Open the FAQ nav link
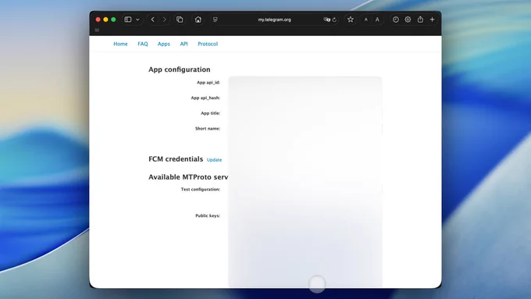 click(143, 44)
